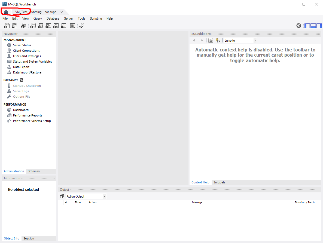Viewport: 323px width, 243px height.
Task: Open Data Import/Restore
Action: tap(27, 72)
